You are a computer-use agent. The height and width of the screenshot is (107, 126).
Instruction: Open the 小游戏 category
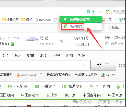pyautogui.click(x=21, y=87)
